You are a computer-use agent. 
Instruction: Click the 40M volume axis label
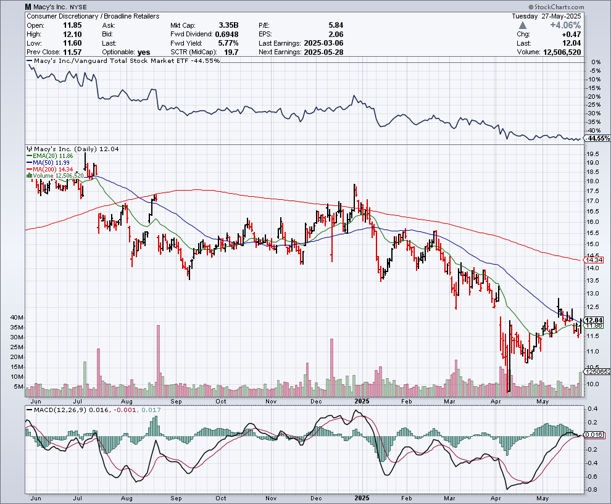coord(17,318)
